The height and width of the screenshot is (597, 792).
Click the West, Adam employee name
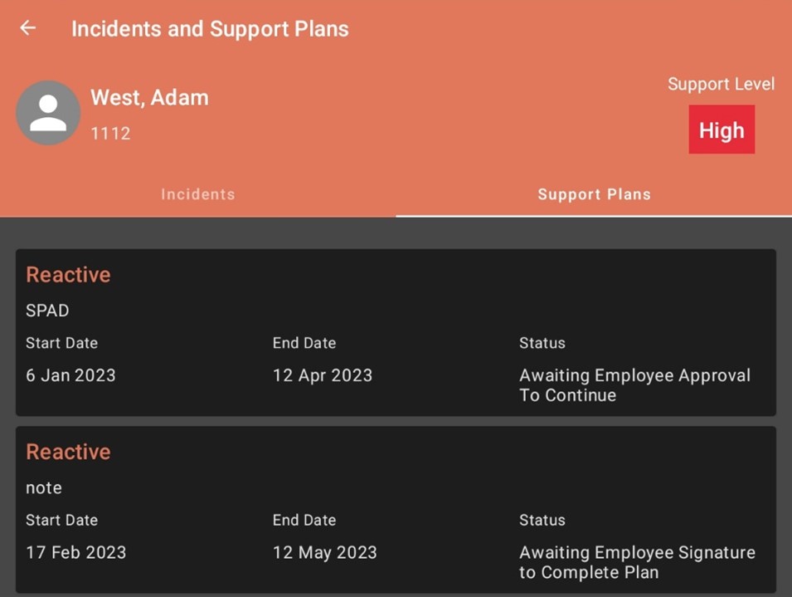tap(149, 97)
